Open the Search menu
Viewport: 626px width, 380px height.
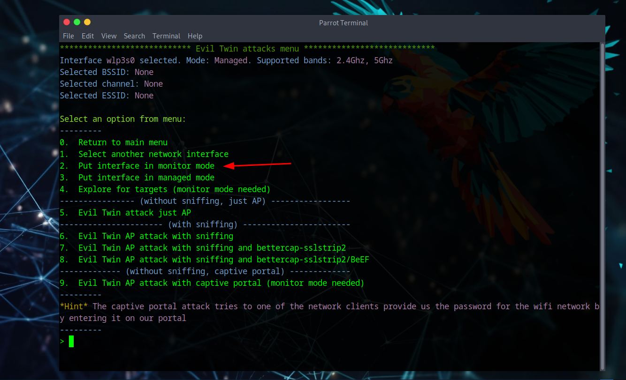tap(134, 36)
